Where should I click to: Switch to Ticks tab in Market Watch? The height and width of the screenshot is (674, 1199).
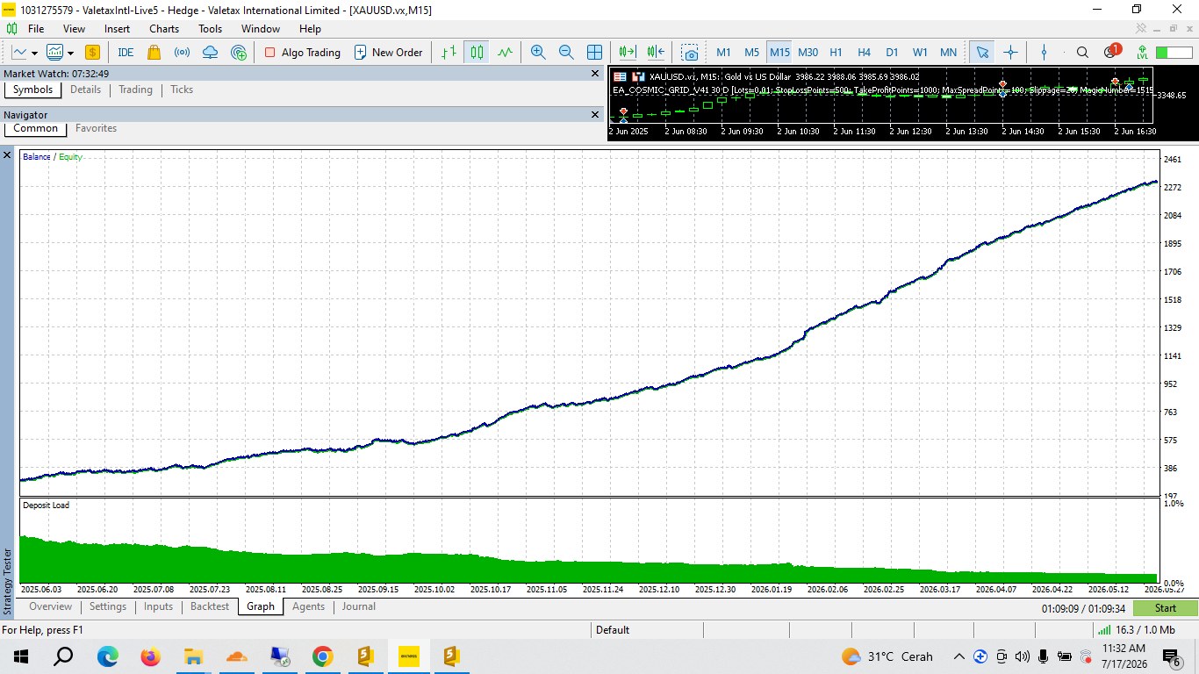[x=182, y=90]
